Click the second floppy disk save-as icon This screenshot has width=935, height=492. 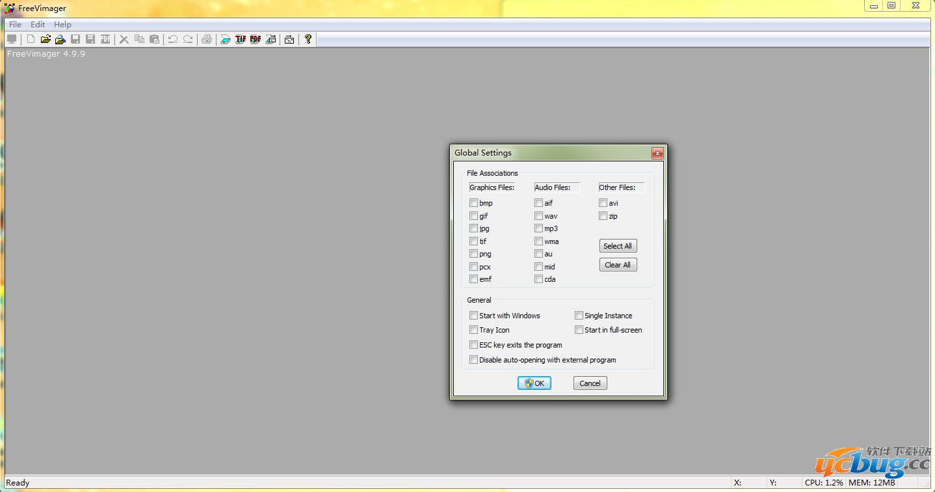pos(90,39)
